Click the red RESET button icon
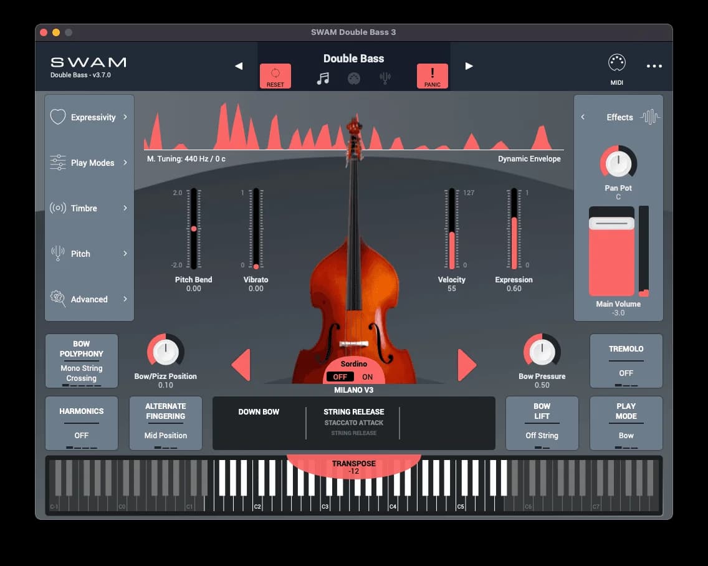 pos(275,76)
